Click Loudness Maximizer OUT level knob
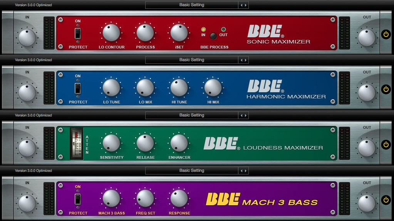The width and height of the screenshot is (394, 221). [367, 148]
